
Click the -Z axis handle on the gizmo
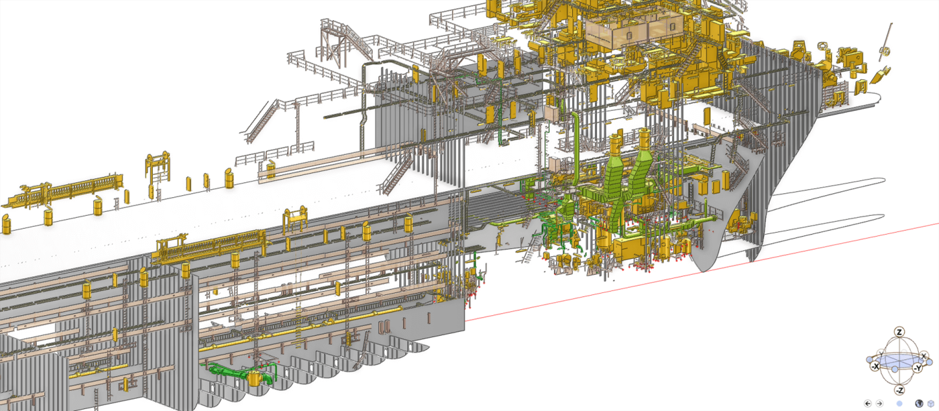[x=899, y=390]
